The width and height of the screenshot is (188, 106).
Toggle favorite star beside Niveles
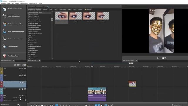(x=28, y=38)
